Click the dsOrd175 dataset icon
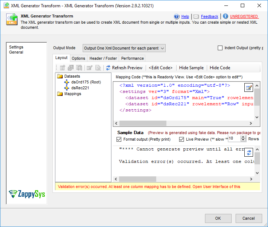The image size is (268, 227). (x=67, y=82)
